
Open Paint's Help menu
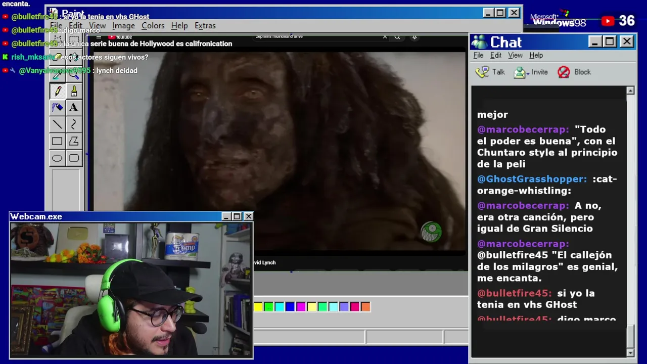tap(179, 26)
